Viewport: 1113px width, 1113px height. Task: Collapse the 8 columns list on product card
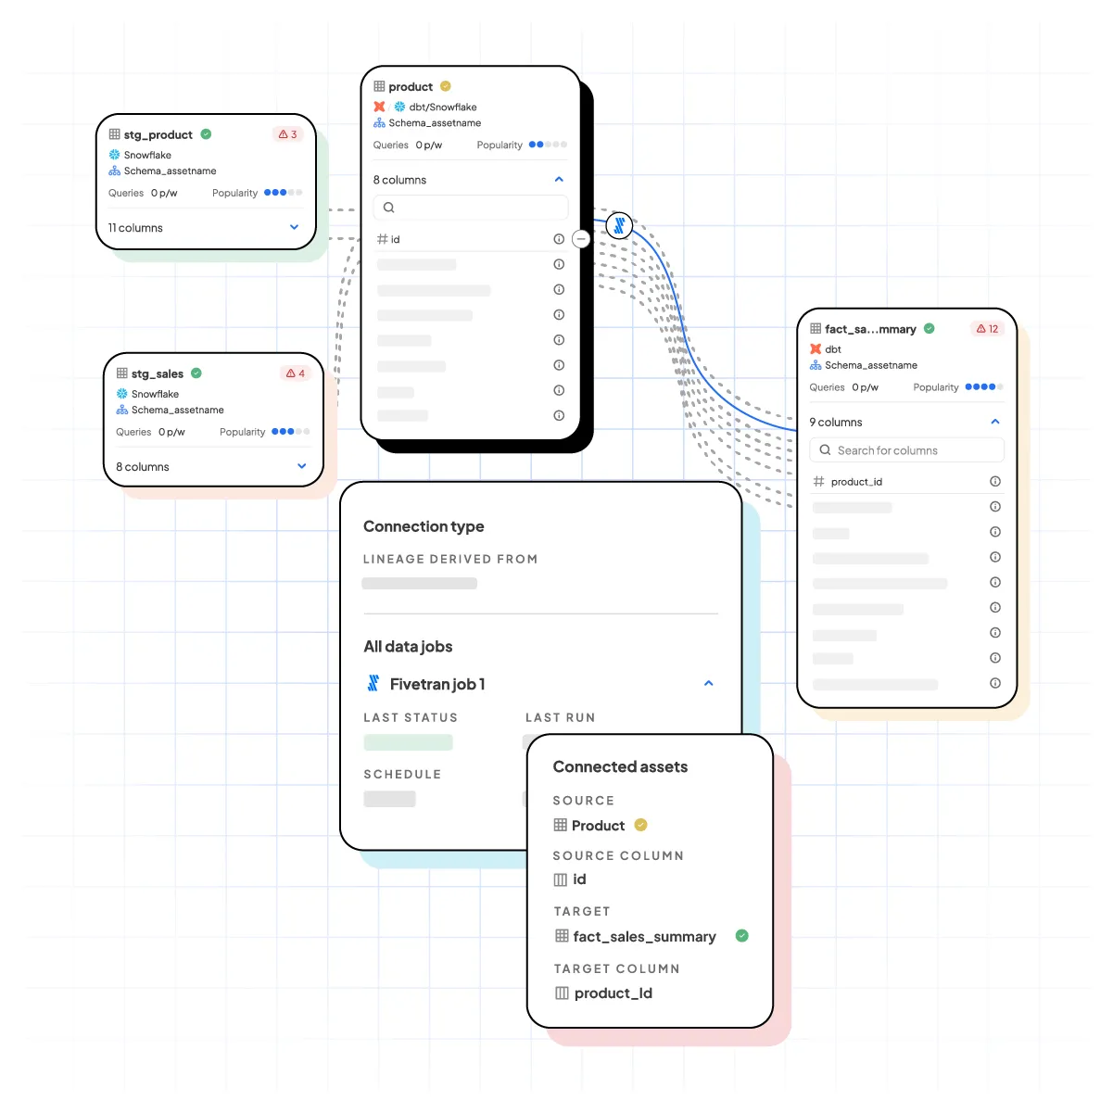[559, 179]
